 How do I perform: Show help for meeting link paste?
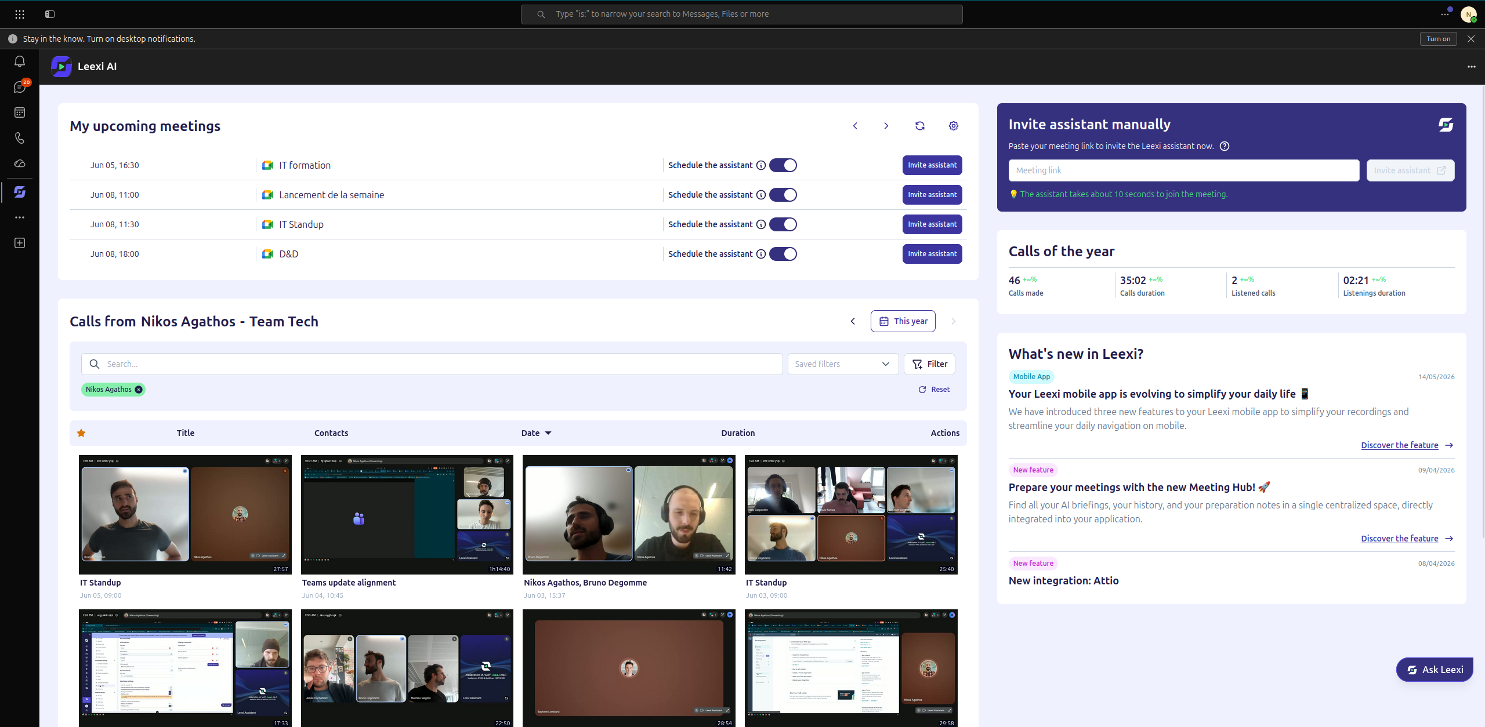click(x=1225, y=146)
